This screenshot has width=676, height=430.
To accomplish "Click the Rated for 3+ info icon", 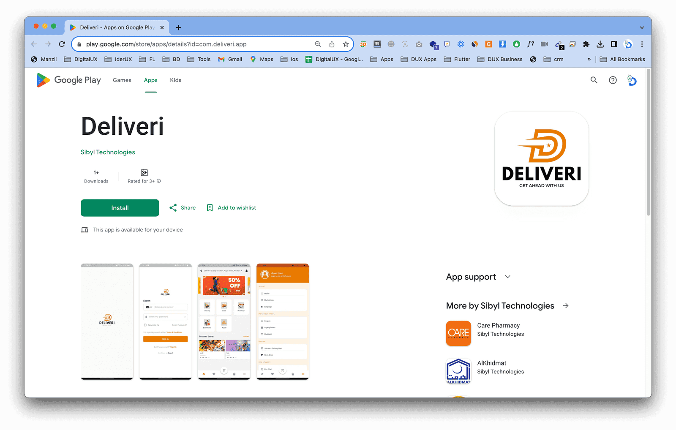I will coord(159,181).
